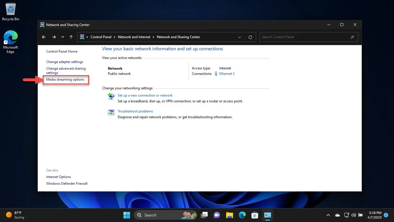Click Network and Sharing Center breadcrumb
394x222 pixels.
pos(178,37)
